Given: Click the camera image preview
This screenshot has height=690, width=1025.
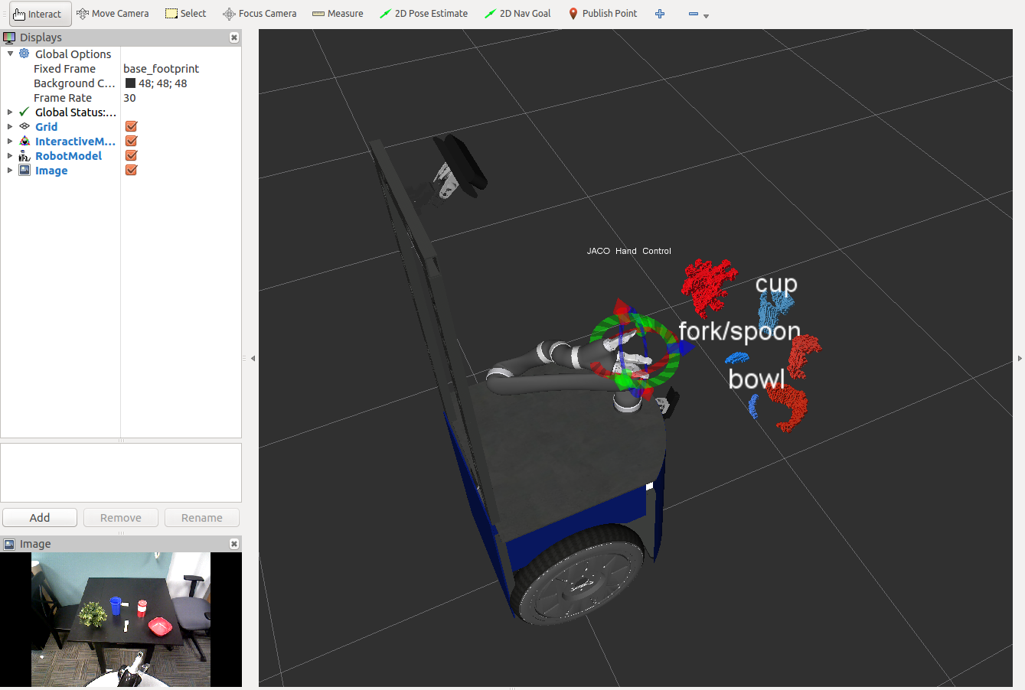Looking at the screenshot, I should pos(121,619).
